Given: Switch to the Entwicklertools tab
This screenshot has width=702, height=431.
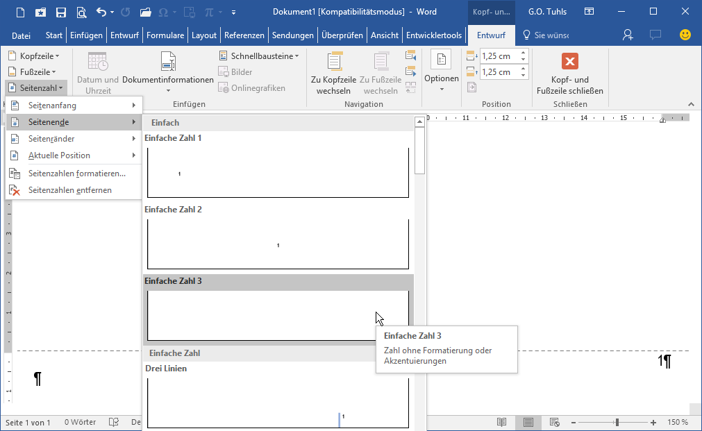Looking at the screenshot, I should tap(434, 35).
